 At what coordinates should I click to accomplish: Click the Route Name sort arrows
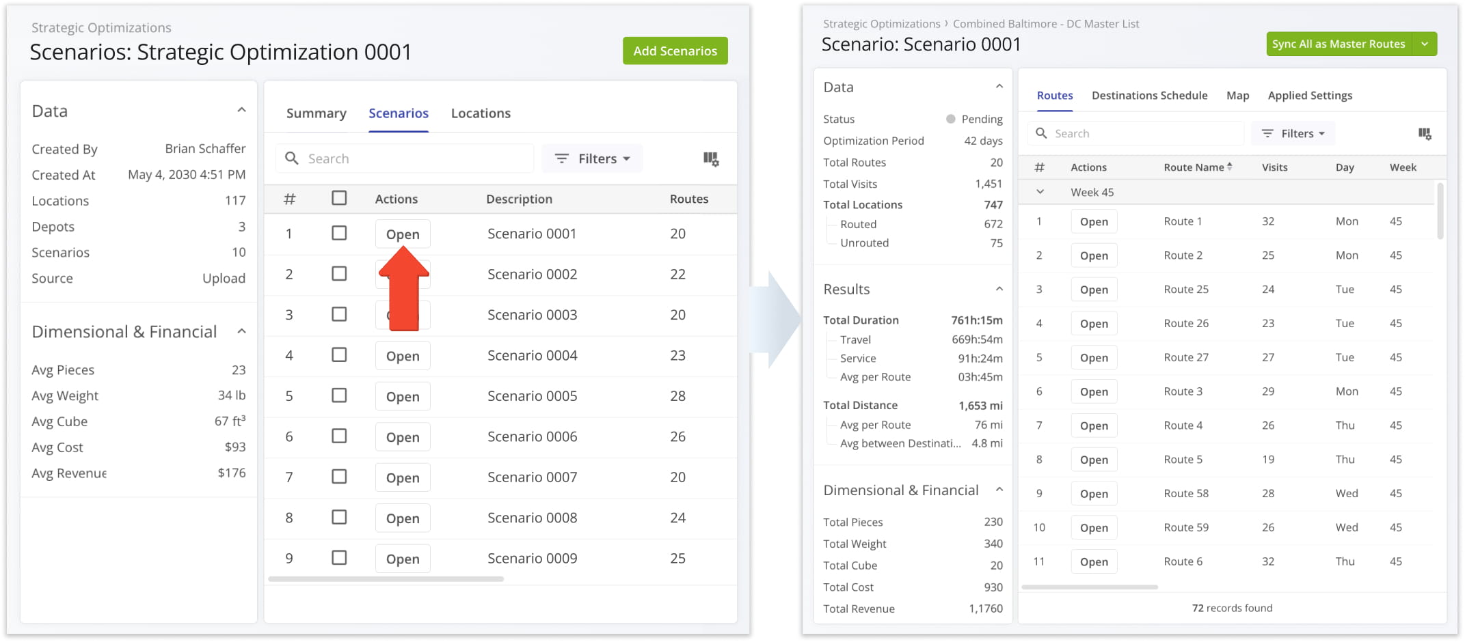(x=1230, y=167)
